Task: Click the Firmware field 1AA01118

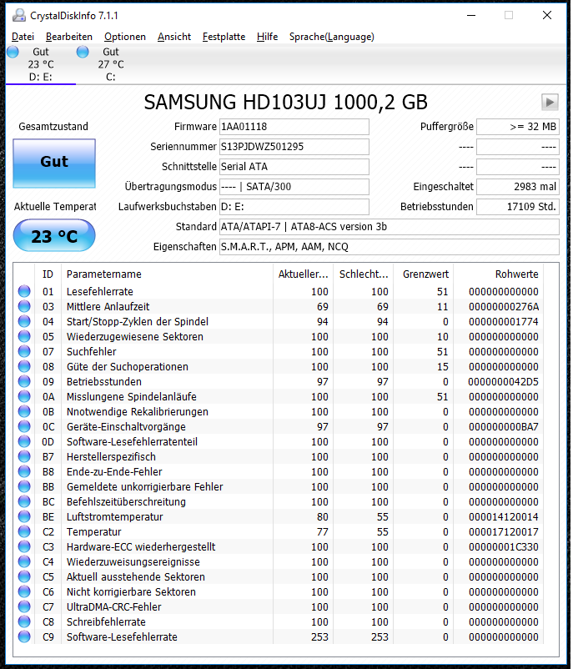Action: 294,127
